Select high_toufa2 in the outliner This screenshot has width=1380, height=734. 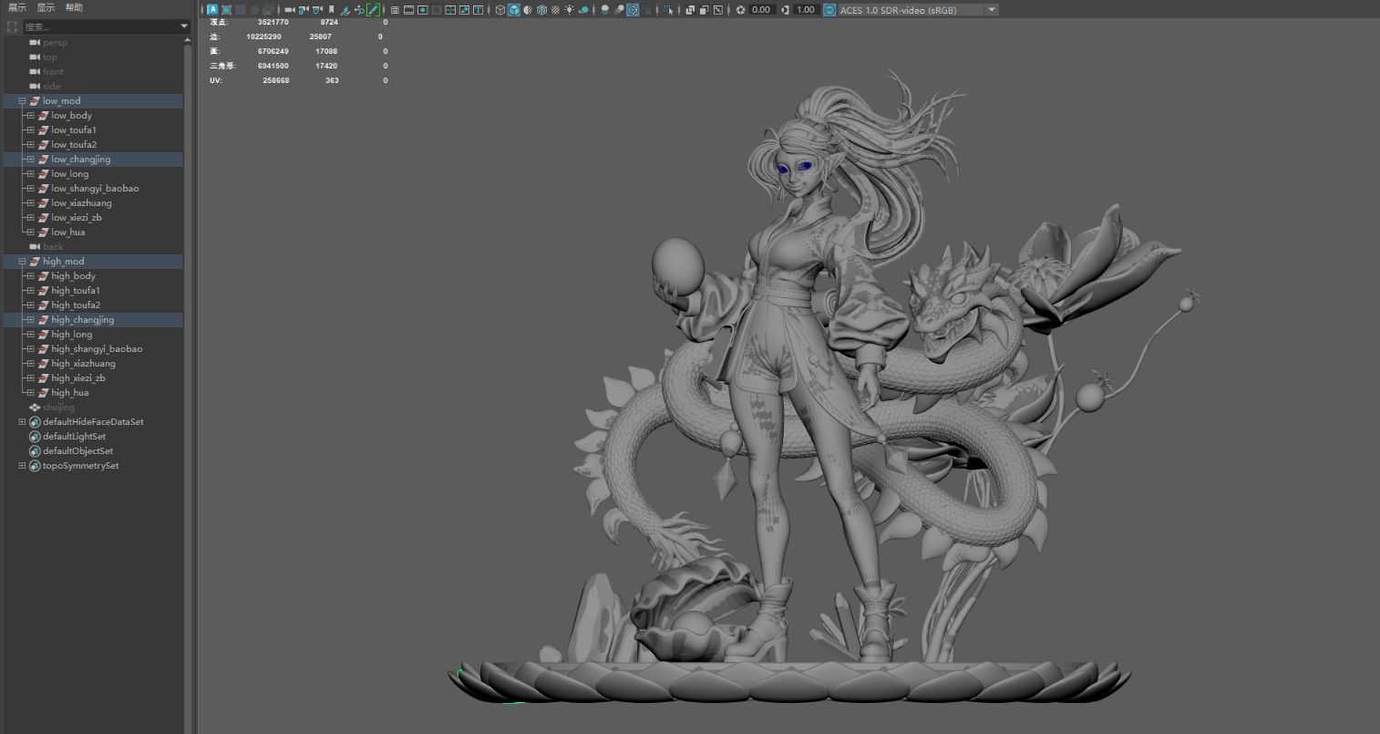point(76,305)
